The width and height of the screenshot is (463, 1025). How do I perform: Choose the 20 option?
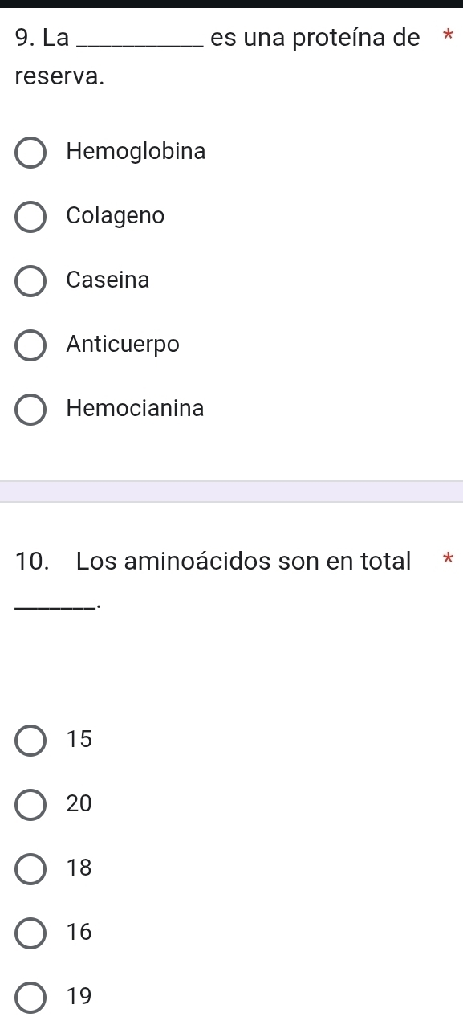point(30,805)
